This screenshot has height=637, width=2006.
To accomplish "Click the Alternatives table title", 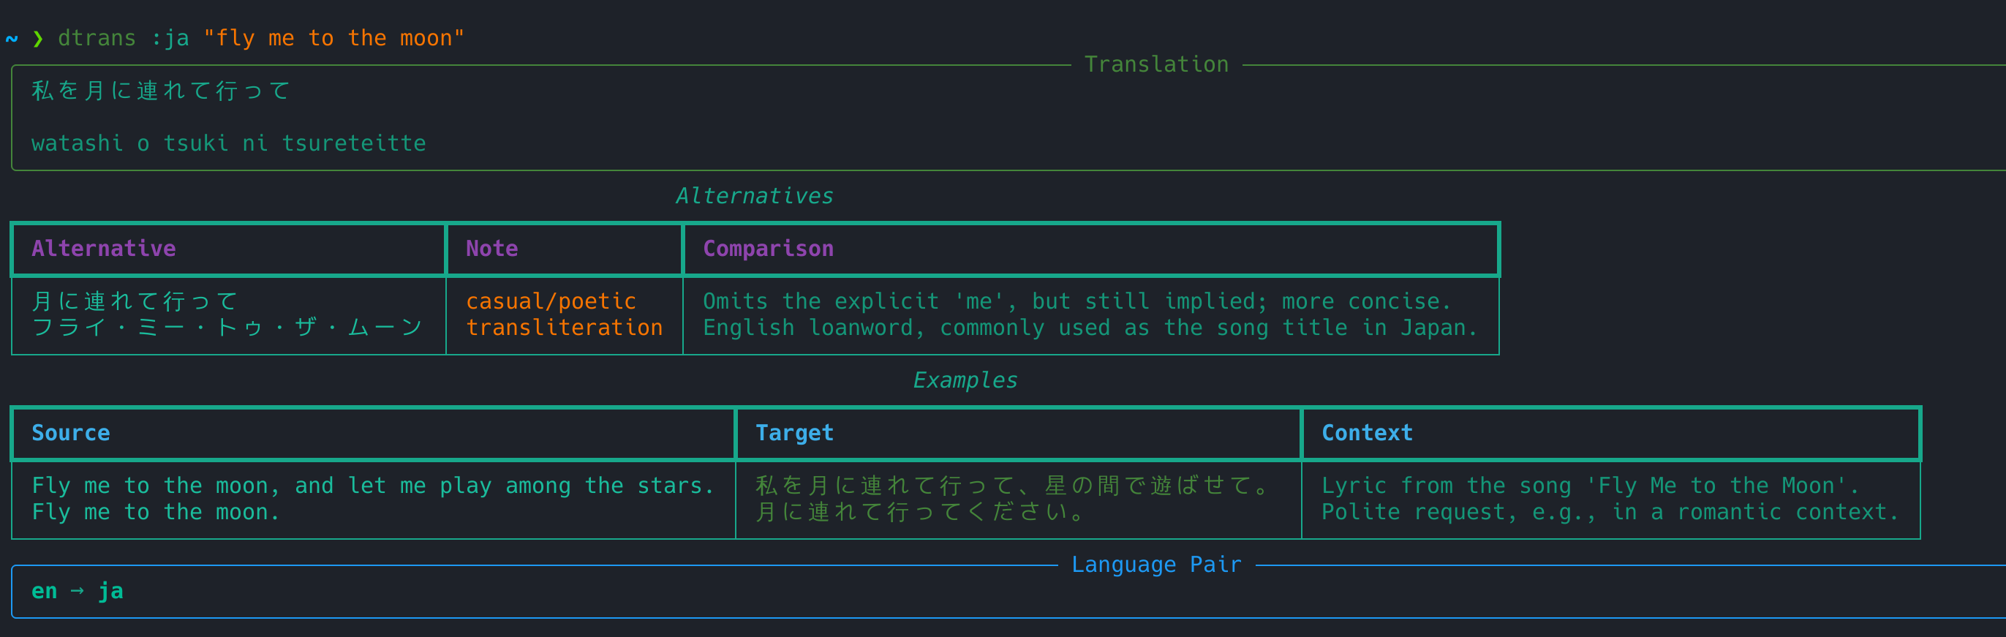I will (x=755, y=195).
